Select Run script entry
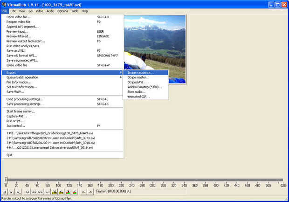Viewport: 289px width, 202px height. tap(62, 121)
